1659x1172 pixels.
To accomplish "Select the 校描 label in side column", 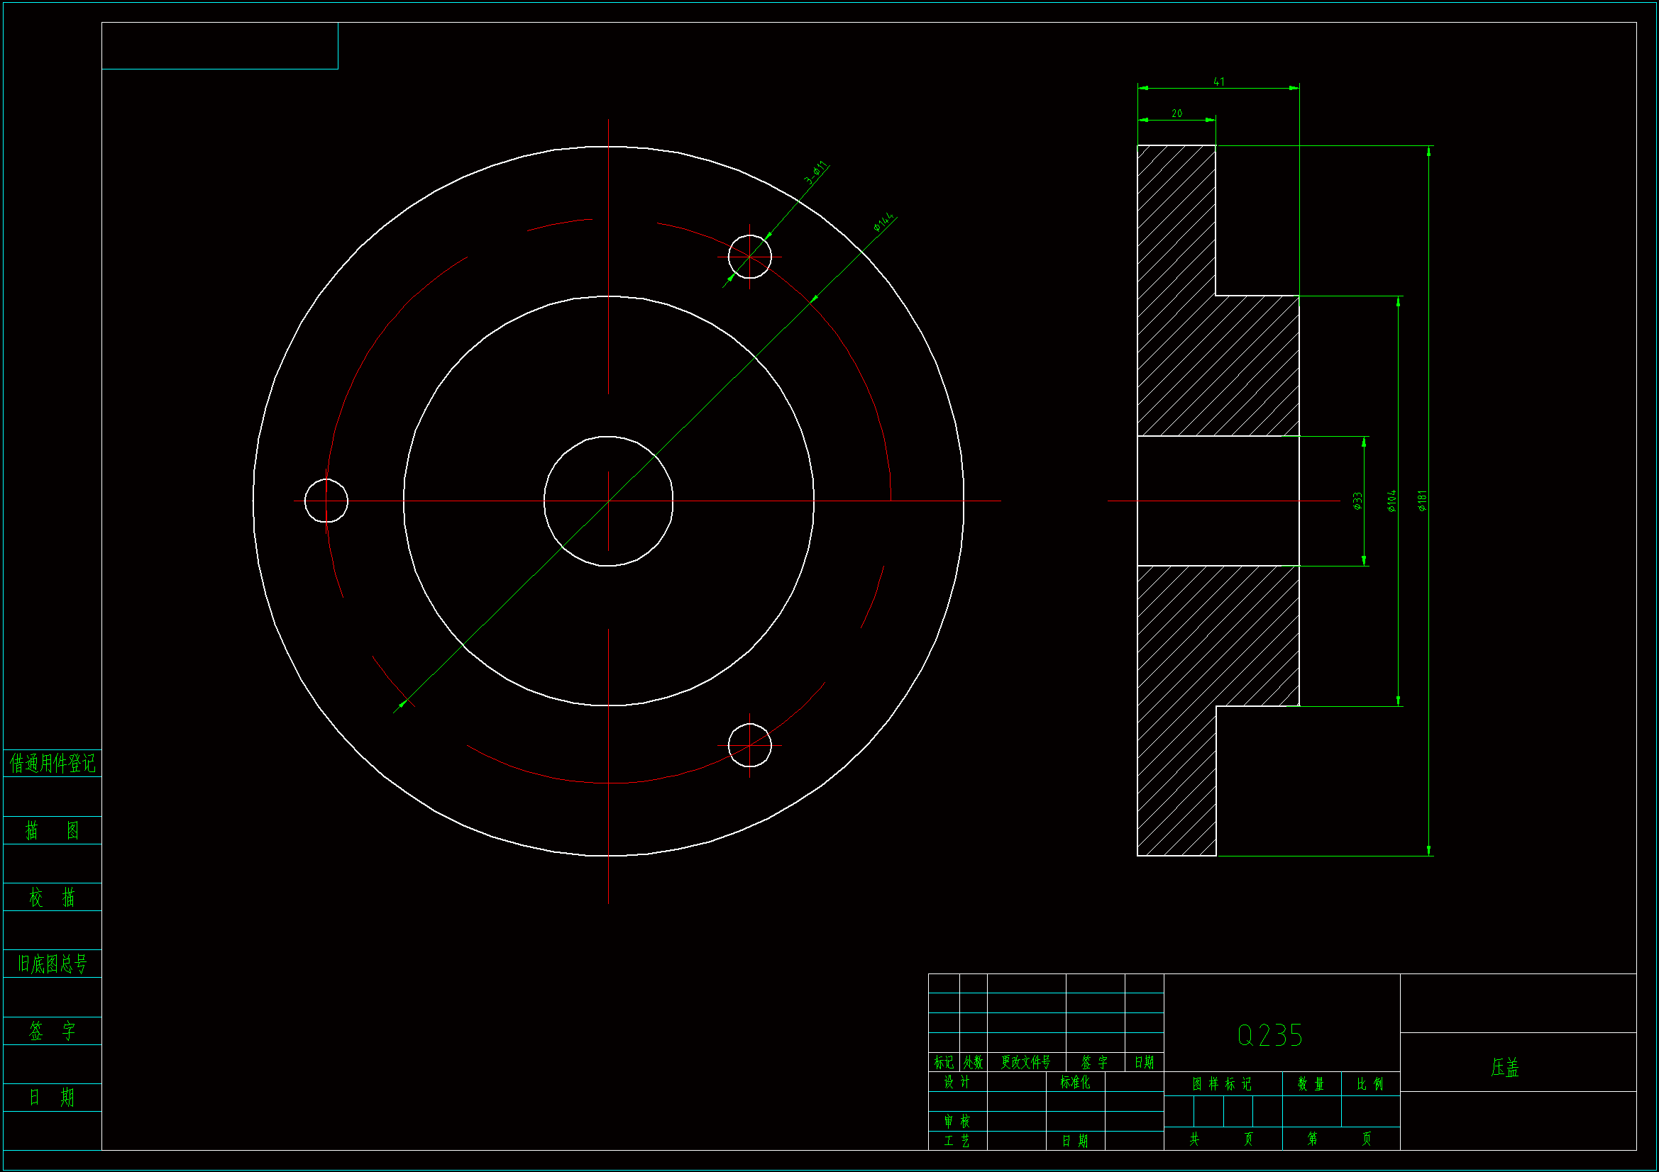I will [x=52, y=898].
